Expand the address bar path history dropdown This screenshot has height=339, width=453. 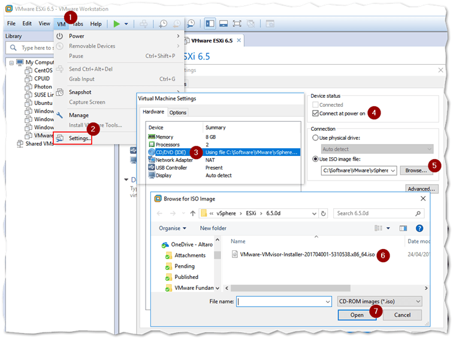[315, 214]
